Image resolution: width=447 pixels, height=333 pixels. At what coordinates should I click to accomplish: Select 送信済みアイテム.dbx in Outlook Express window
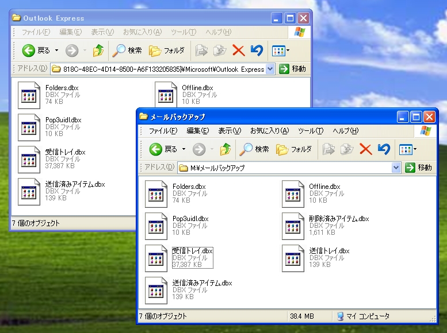[62, 191]
